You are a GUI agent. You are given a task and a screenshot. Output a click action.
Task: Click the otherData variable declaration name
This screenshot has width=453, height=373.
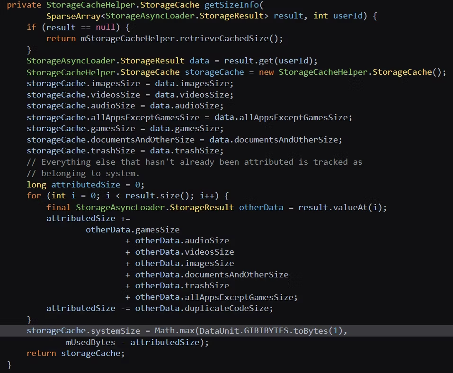(x=261, y=207)
